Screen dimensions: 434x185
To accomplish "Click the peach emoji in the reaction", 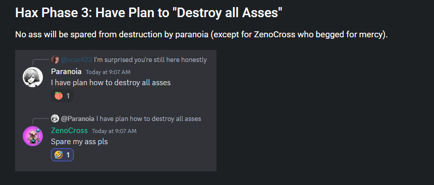I will (59, 96).
